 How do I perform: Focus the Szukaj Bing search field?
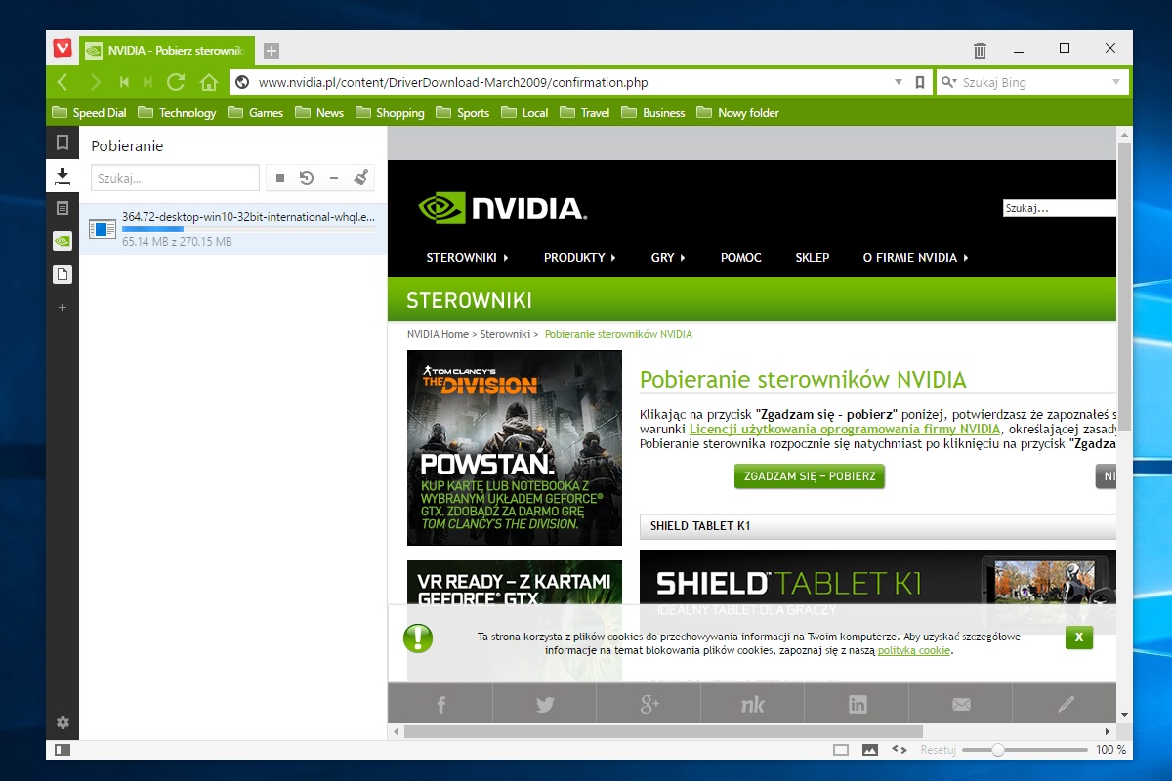(x=1031, y=82)
